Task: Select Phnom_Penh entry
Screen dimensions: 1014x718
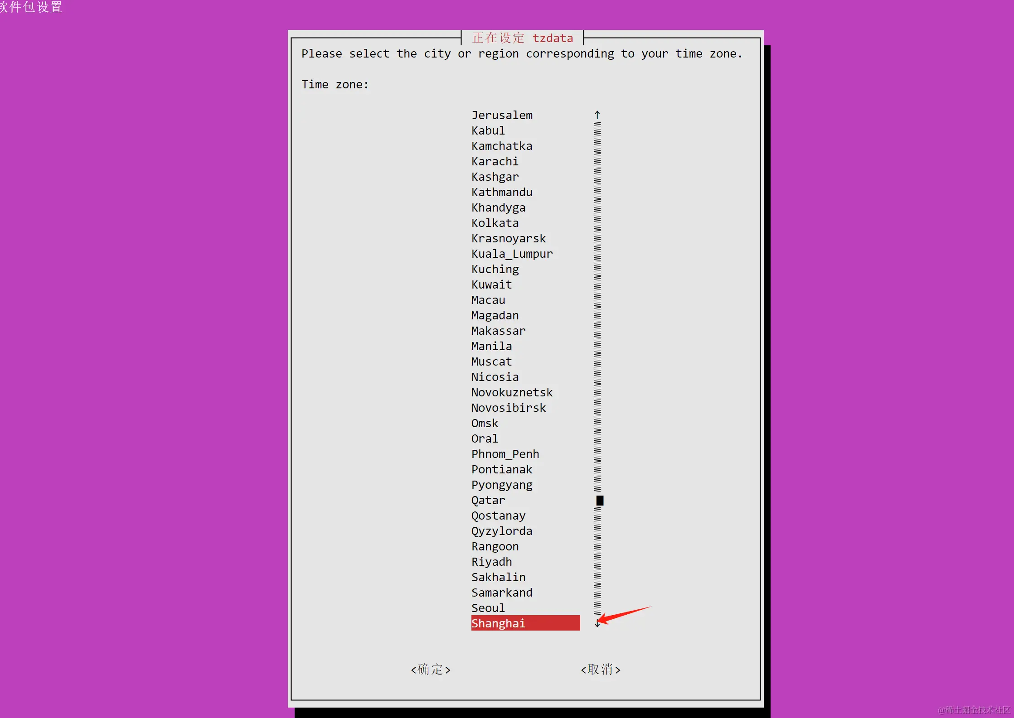Action: pyautogui.click(x=505, y=454)
